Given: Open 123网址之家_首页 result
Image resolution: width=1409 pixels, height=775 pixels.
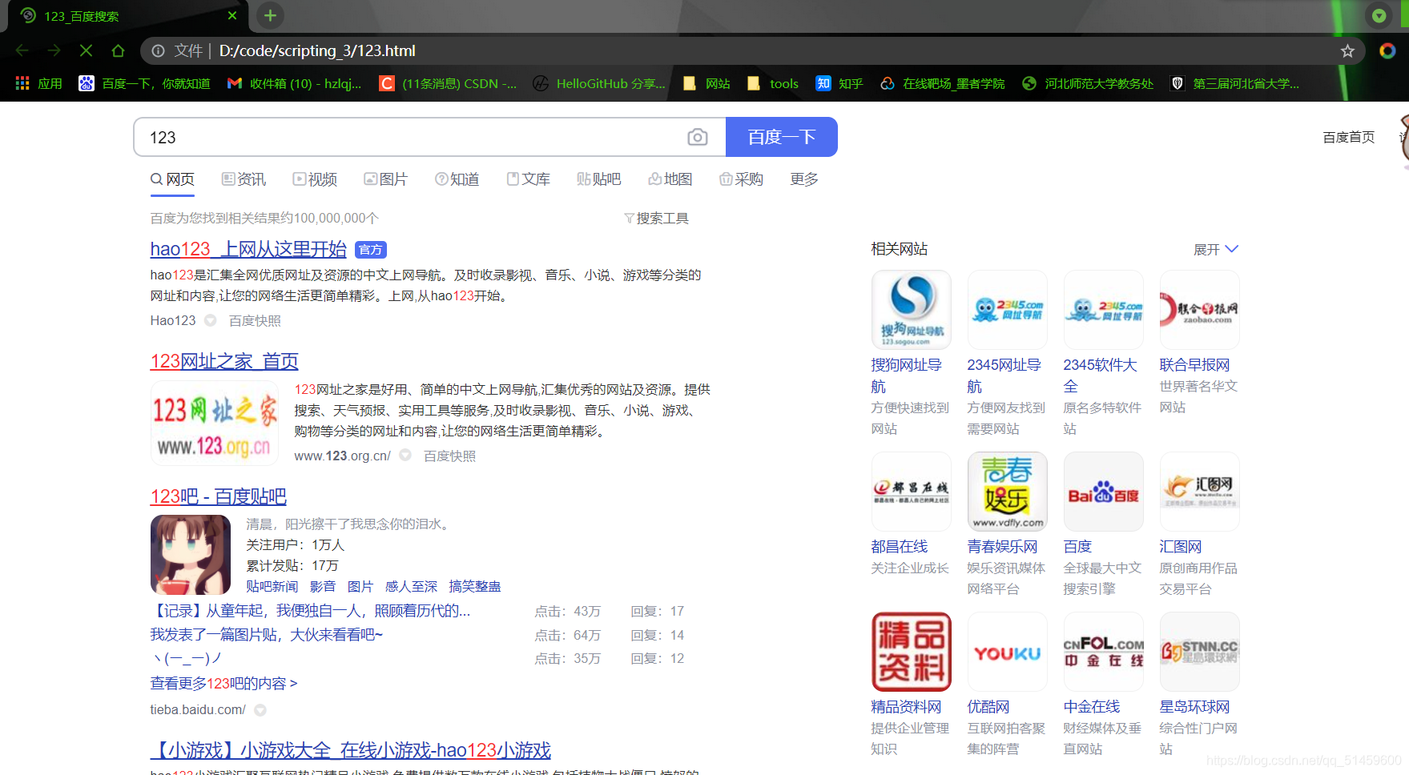Looking at the screenshot, I should point(224,361).
